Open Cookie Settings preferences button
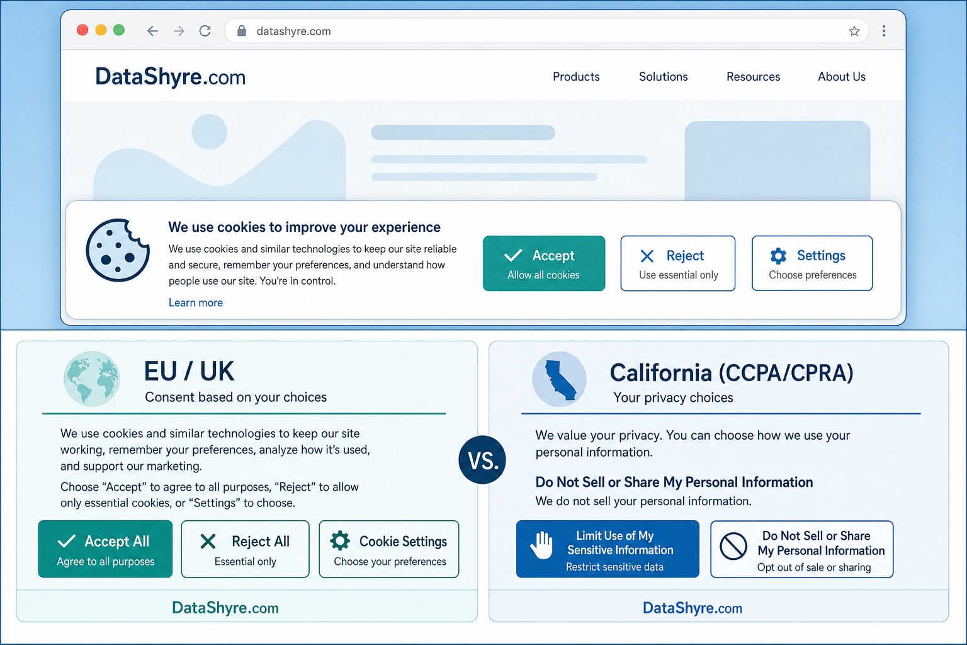 tap(389, 549)
